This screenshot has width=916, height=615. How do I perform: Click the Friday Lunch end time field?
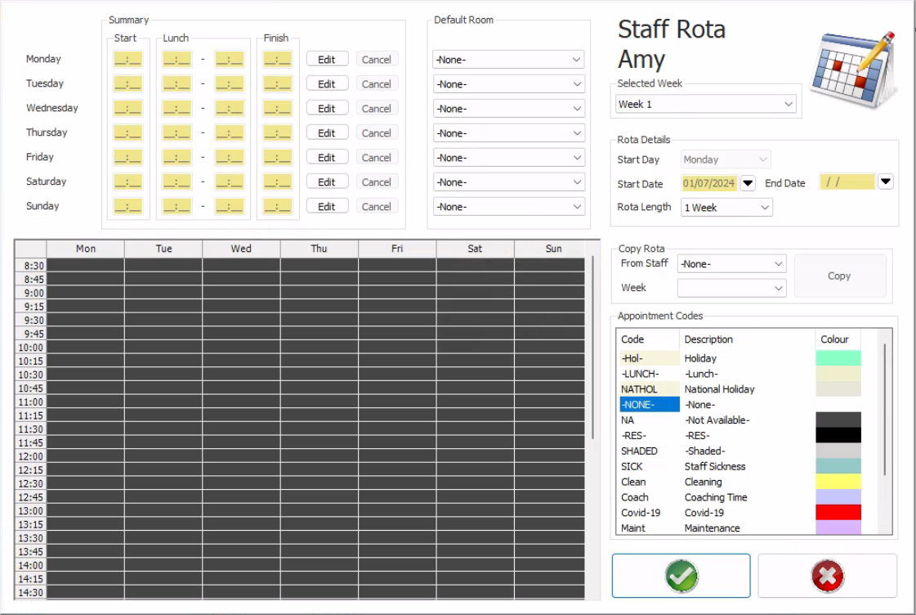pos(229,158)
